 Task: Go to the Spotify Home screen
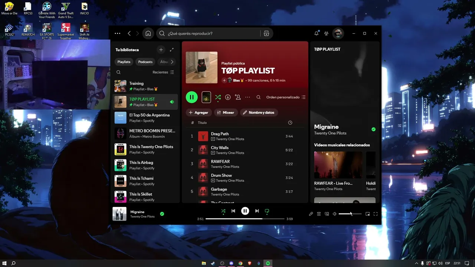148,33
